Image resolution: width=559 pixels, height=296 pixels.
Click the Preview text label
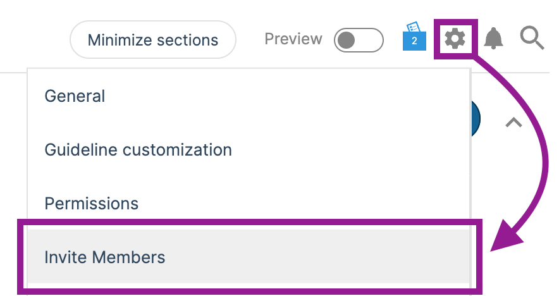pyautogui.click(x=293, y=39)
